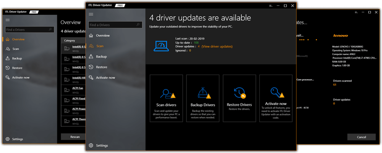Click Driver updates value 0 in right window

[334, 104]
